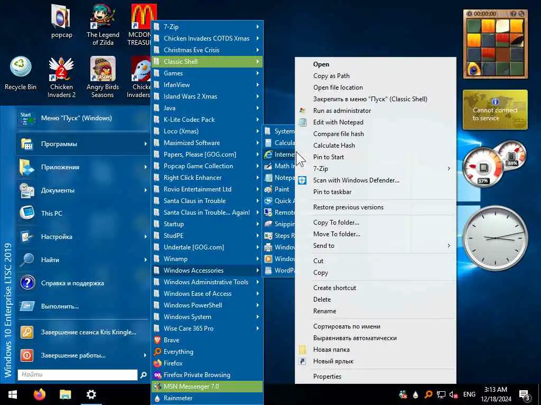Click the Rainmeter droplet tray icon
This screenshot has height=405, width=541.
(x=415, y=394)
